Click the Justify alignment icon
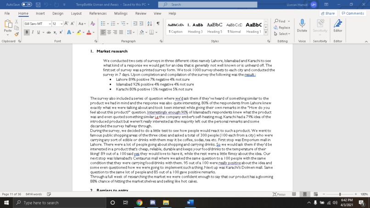370x208 pixels. click(x=121, y=32)
